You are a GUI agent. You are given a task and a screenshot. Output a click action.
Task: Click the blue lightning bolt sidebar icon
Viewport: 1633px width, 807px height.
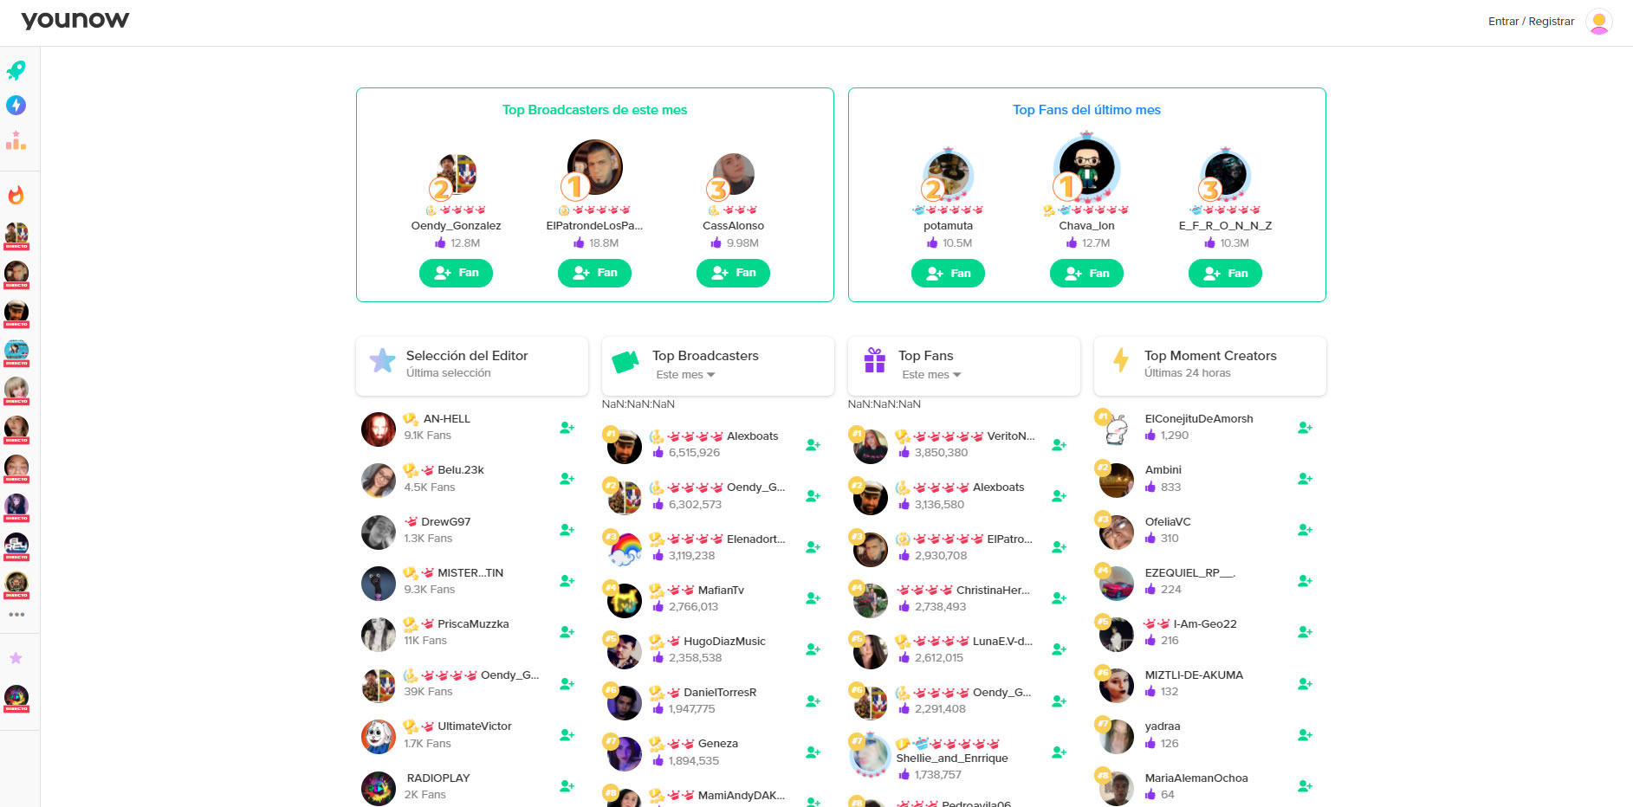coord(16,105)
